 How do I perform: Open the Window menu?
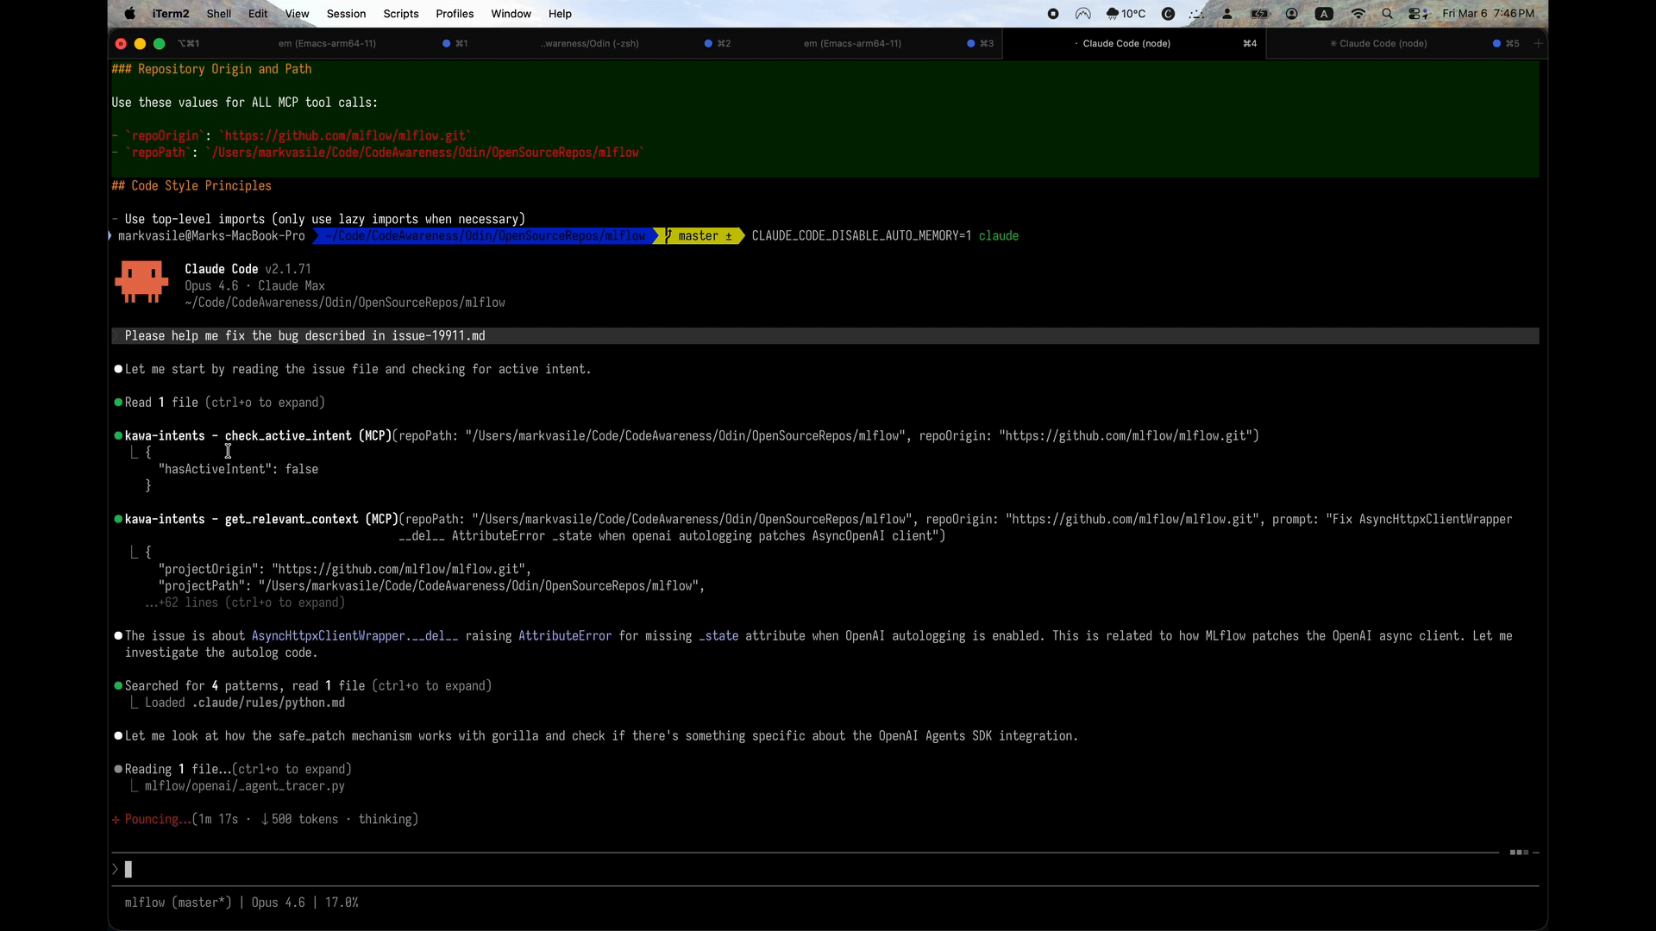511,14
